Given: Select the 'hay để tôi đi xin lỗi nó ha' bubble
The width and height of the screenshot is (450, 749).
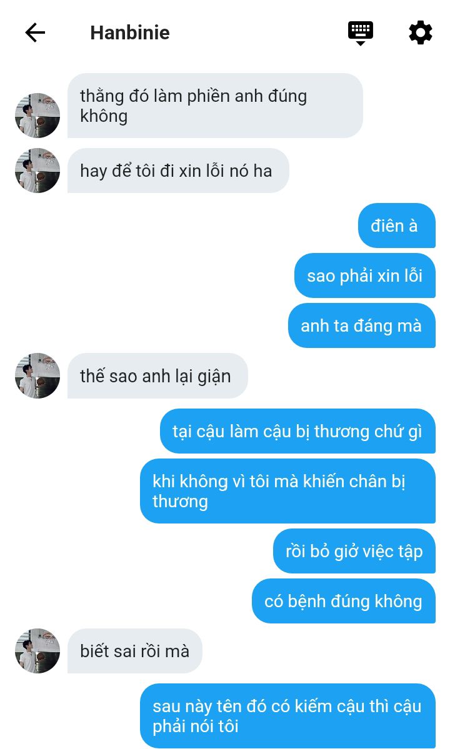Looking at the screenshot, I should [x=178, y=171].
